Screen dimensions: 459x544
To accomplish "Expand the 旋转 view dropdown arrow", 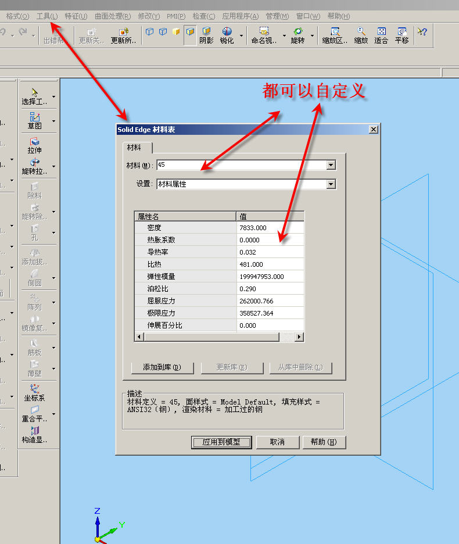I will click(312, 35).
